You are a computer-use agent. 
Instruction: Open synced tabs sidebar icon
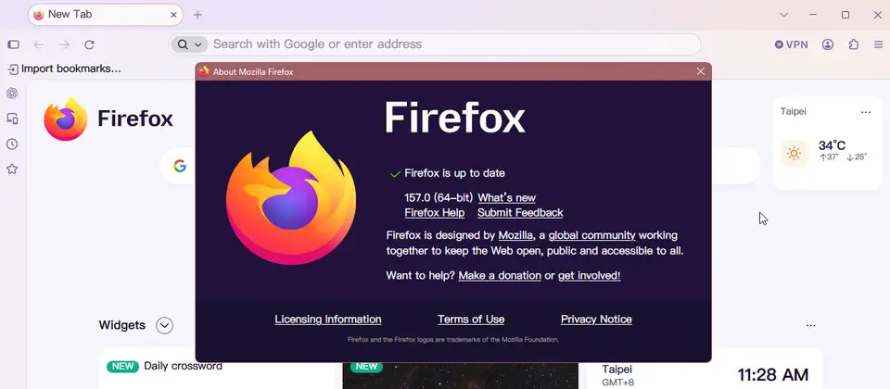[x=12, y=119]
